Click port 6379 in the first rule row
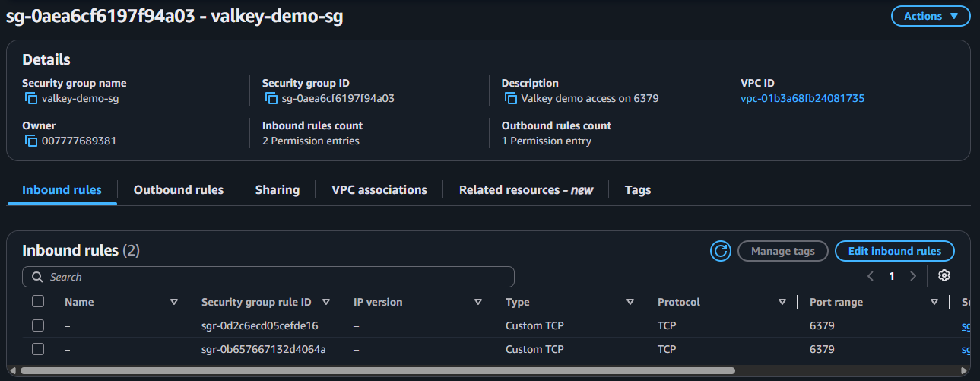The image size is (980, 381). coord(822,325)
